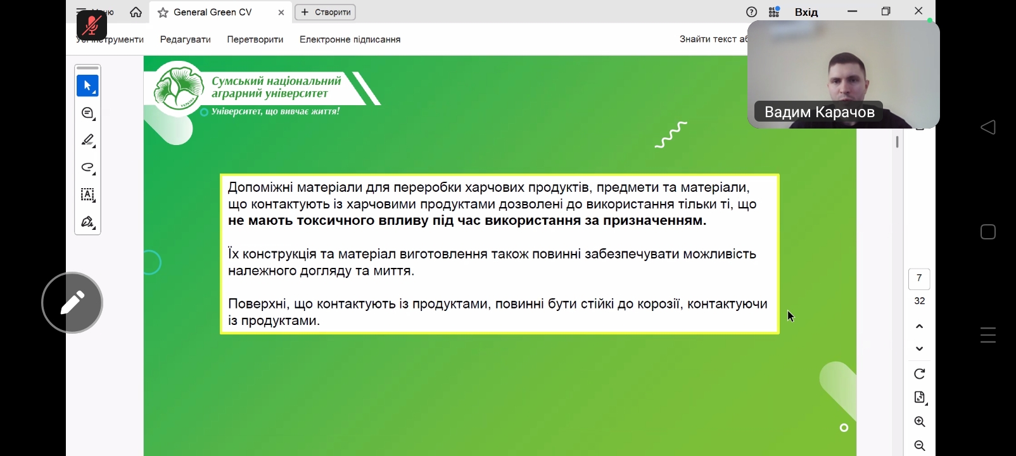This screenshot has height=456, width=1016.
Task: Zoom in with the magnifier plus icon
Action: 920,422
